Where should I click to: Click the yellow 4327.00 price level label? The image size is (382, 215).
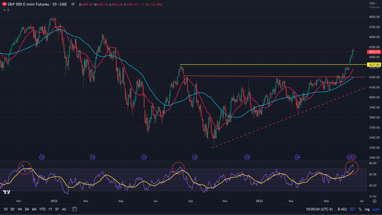point(373,65)
